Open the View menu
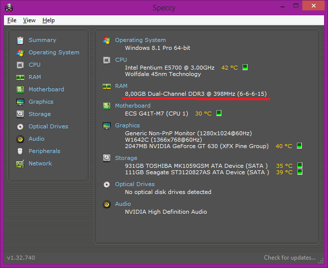Viewport: 328px width, 268px height. tap(29, 20)
